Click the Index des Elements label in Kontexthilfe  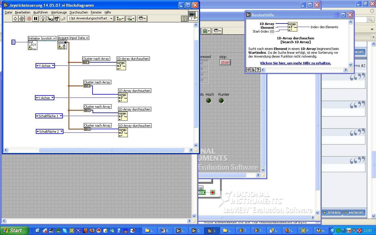coord(324,27)
